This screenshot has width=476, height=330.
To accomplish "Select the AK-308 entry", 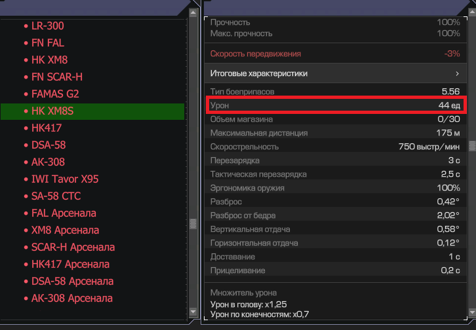I will coord(48,162).
